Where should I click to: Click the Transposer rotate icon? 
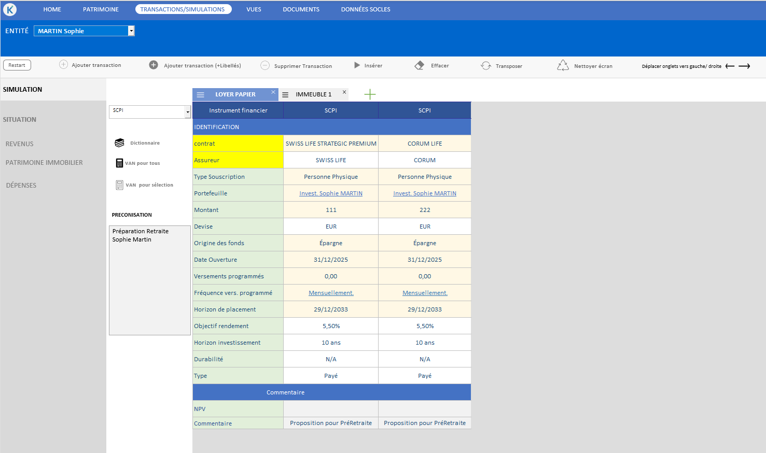pyautogui.click(x=486, y=66)
